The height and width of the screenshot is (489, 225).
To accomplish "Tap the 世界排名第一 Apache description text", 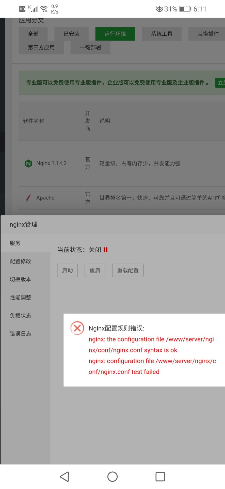I will click(162, 198).
